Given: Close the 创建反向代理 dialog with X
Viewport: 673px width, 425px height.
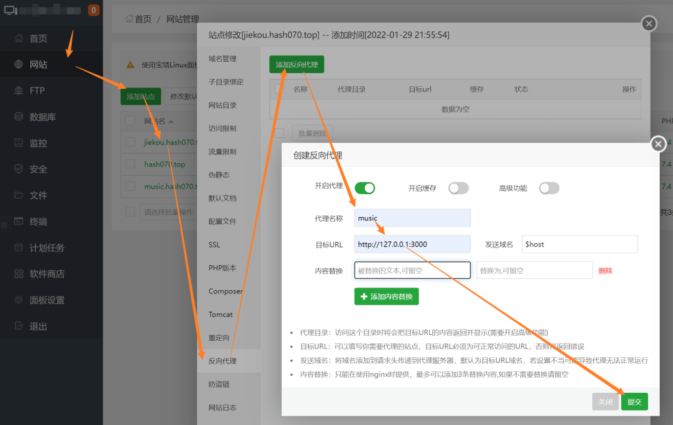Looking at the screenshot, I should pos(658,144).
